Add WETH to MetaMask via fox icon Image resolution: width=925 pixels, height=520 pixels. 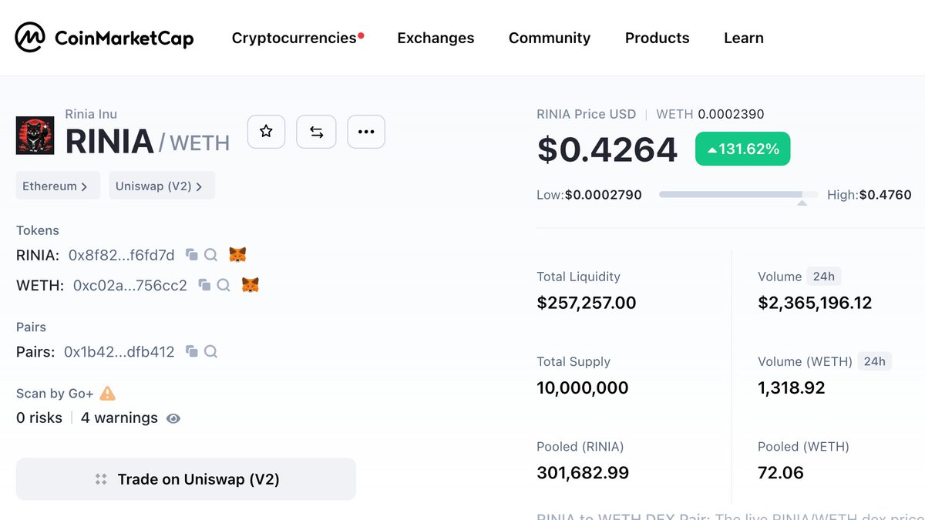(251, 284)
